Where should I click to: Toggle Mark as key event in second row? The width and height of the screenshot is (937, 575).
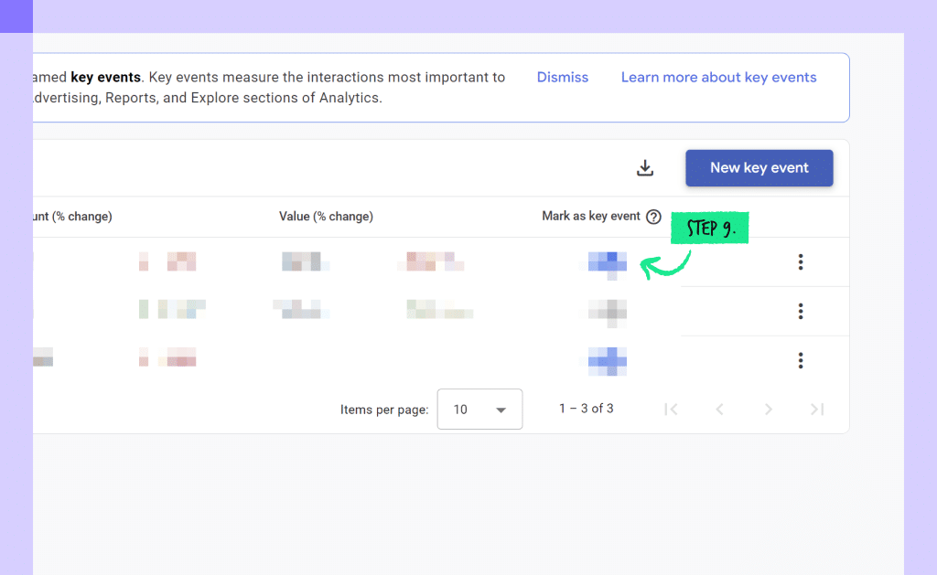coord(608,312)
